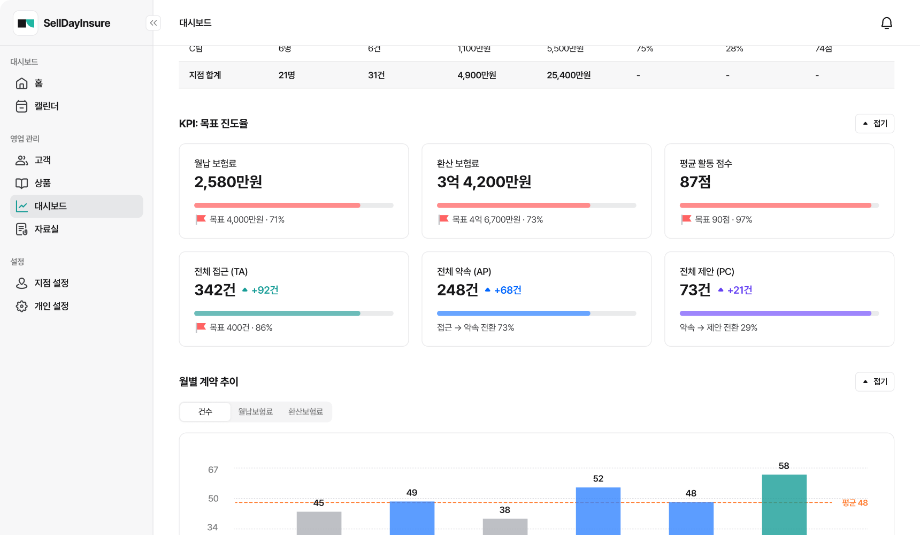This screenshot has height=535, width=920.
Task: Click the 3억 4,200만원 KPI value
Action: (x=484, y=182)
